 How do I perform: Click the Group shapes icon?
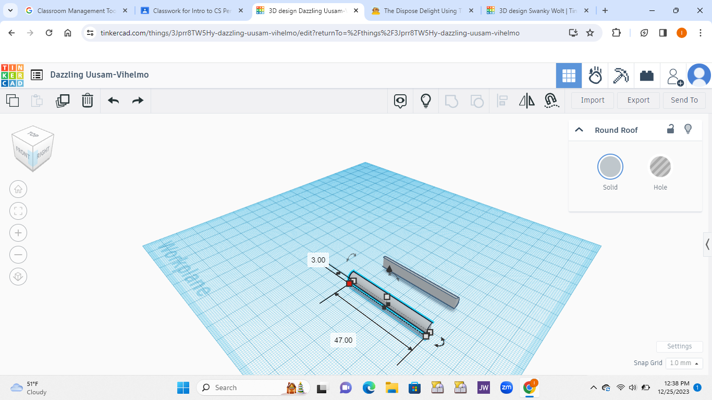tap(451, 101)
